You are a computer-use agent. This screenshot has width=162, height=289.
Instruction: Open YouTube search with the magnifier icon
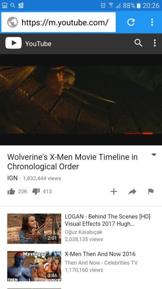138,43
